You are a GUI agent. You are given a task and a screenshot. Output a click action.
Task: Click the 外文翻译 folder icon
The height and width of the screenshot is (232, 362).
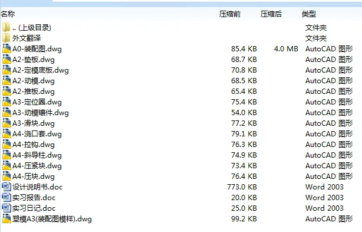click(x=6, y=38)
